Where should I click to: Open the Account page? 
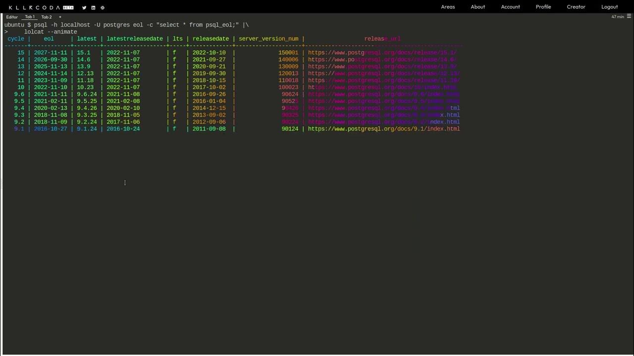(x=510, y=7)
